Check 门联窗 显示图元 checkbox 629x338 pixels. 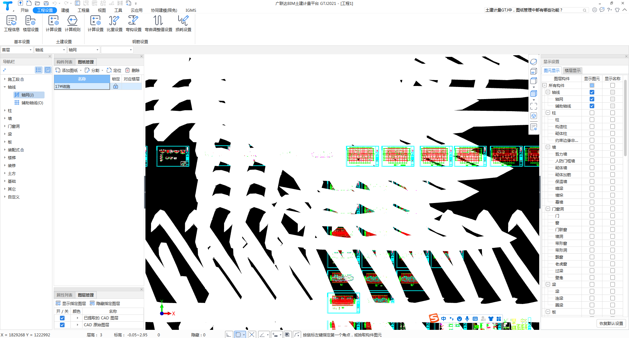coord(592,229)
